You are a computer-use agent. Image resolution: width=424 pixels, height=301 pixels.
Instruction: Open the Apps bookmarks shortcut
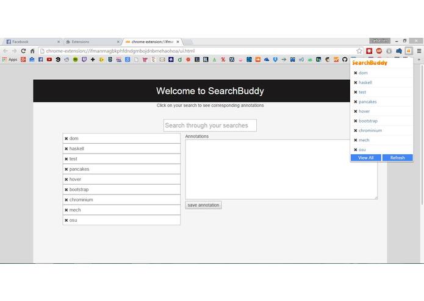[x=10, y=60]
